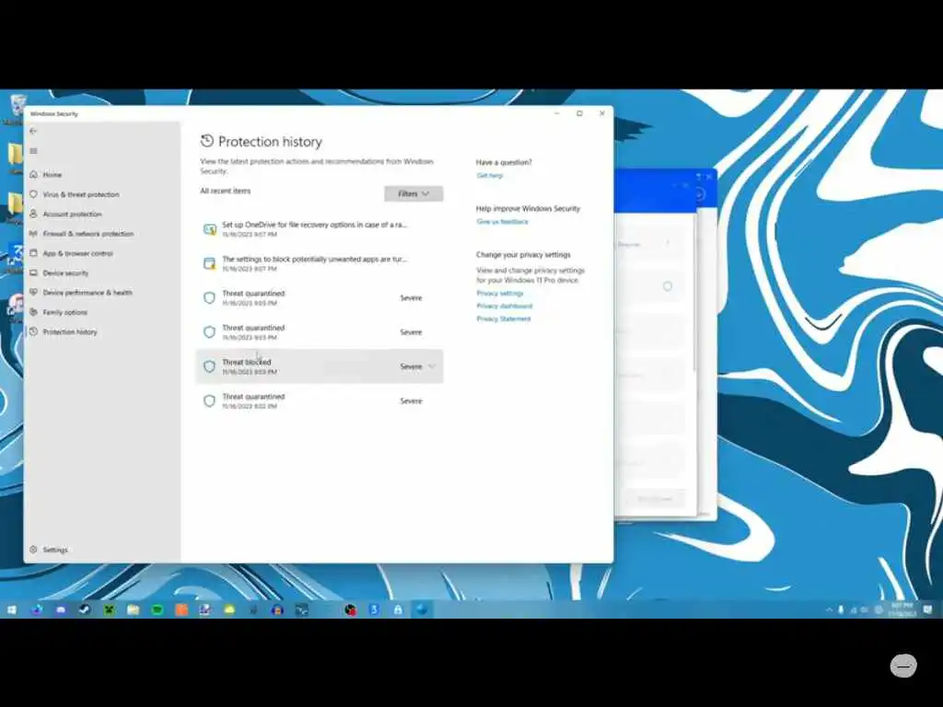Open the Spotify icon in taskbar
Viewport: 943px width, 707px height.
(157, 609)
